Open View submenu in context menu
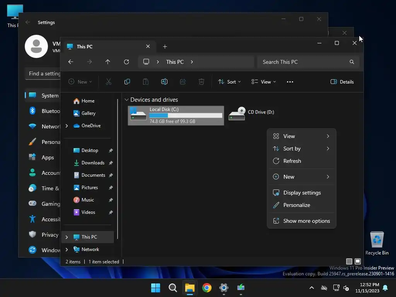This screenshot has width=396, height=297. [302, 136]
